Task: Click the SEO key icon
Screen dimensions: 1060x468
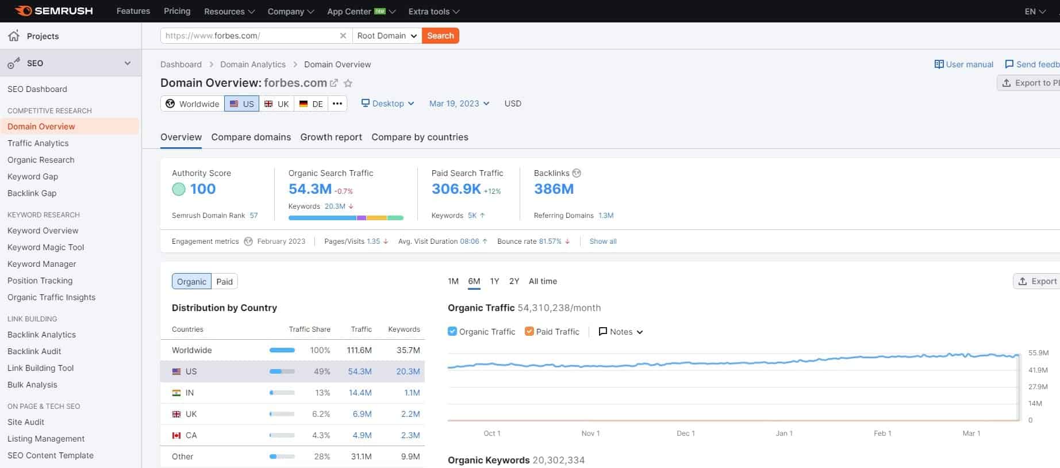Action: [x=14, y=63]
